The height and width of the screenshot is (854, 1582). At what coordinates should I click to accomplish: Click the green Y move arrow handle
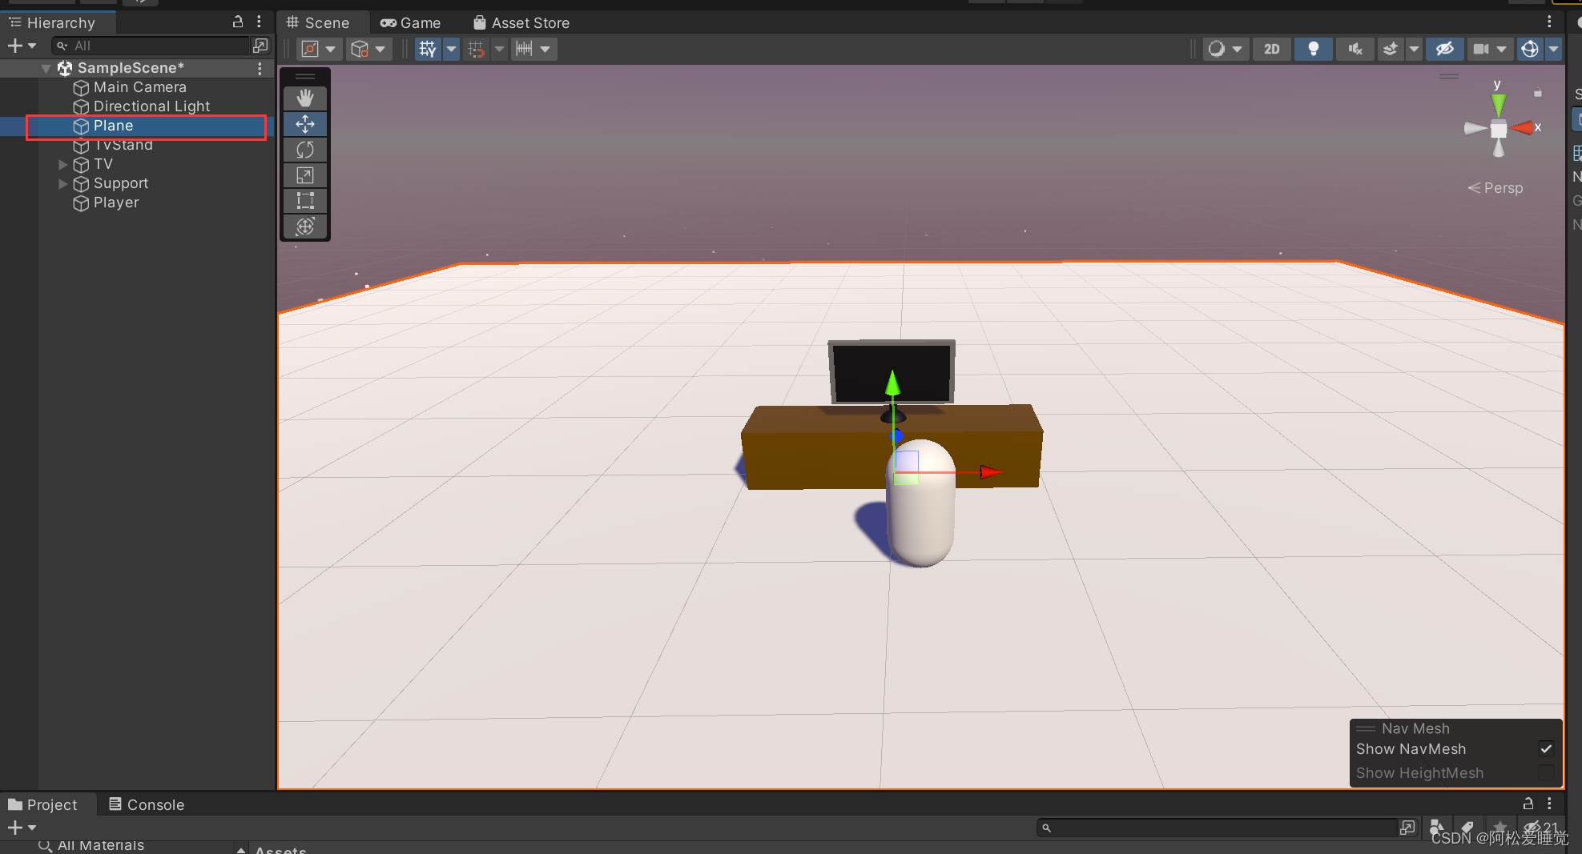point(893,383)
